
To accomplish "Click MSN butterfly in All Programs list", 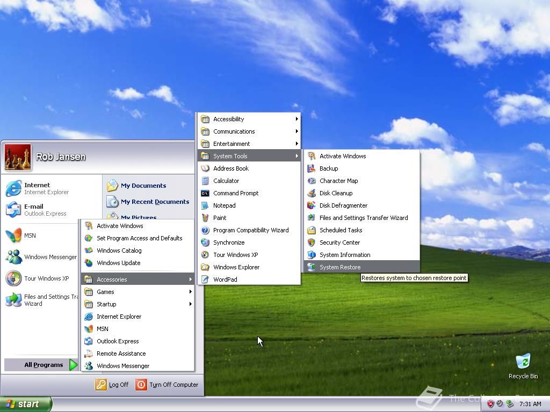I will (89, 329).
